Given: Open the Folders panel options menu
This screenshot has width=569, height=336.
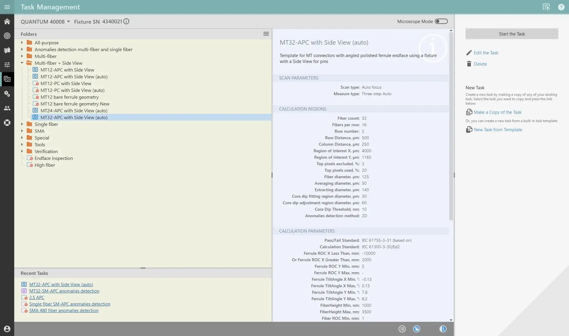Looking at the screenshot, I should pyautogui.click(x=266, y=34).
